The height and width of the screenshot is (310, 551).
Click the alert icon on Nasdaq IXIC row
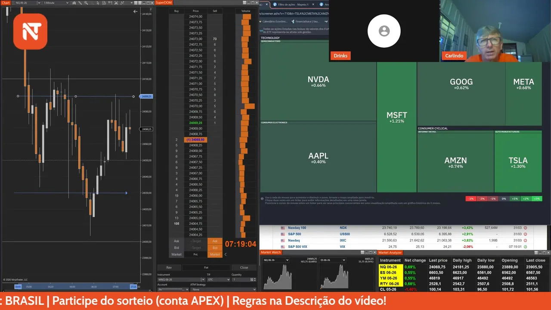(x=525, y=240)
